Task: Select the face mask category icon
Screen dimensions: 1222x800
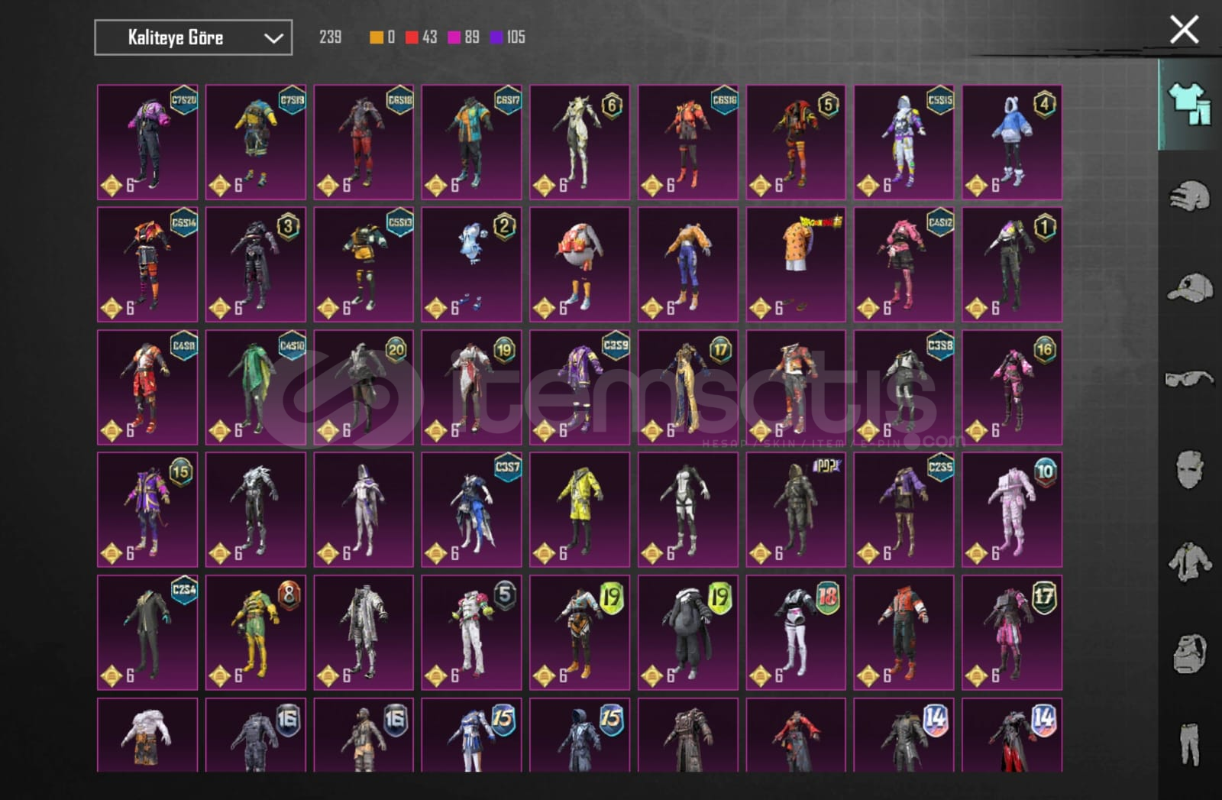Action: click(x=1189, y=469)
